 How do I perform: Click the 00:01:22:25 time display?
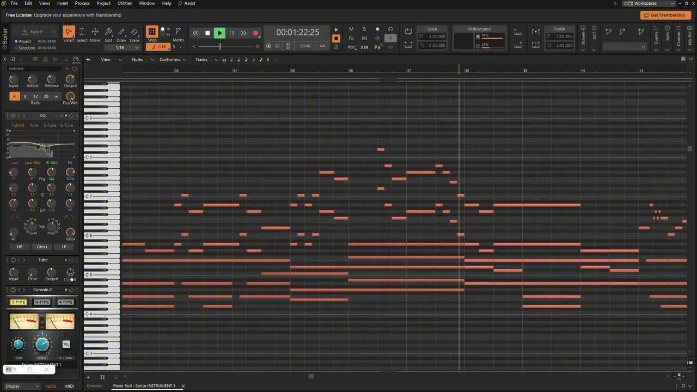[x=297, y=33]
